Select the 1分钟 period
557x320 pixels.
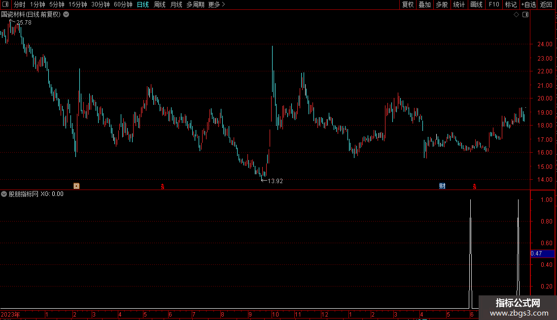[x=37, y=4]
